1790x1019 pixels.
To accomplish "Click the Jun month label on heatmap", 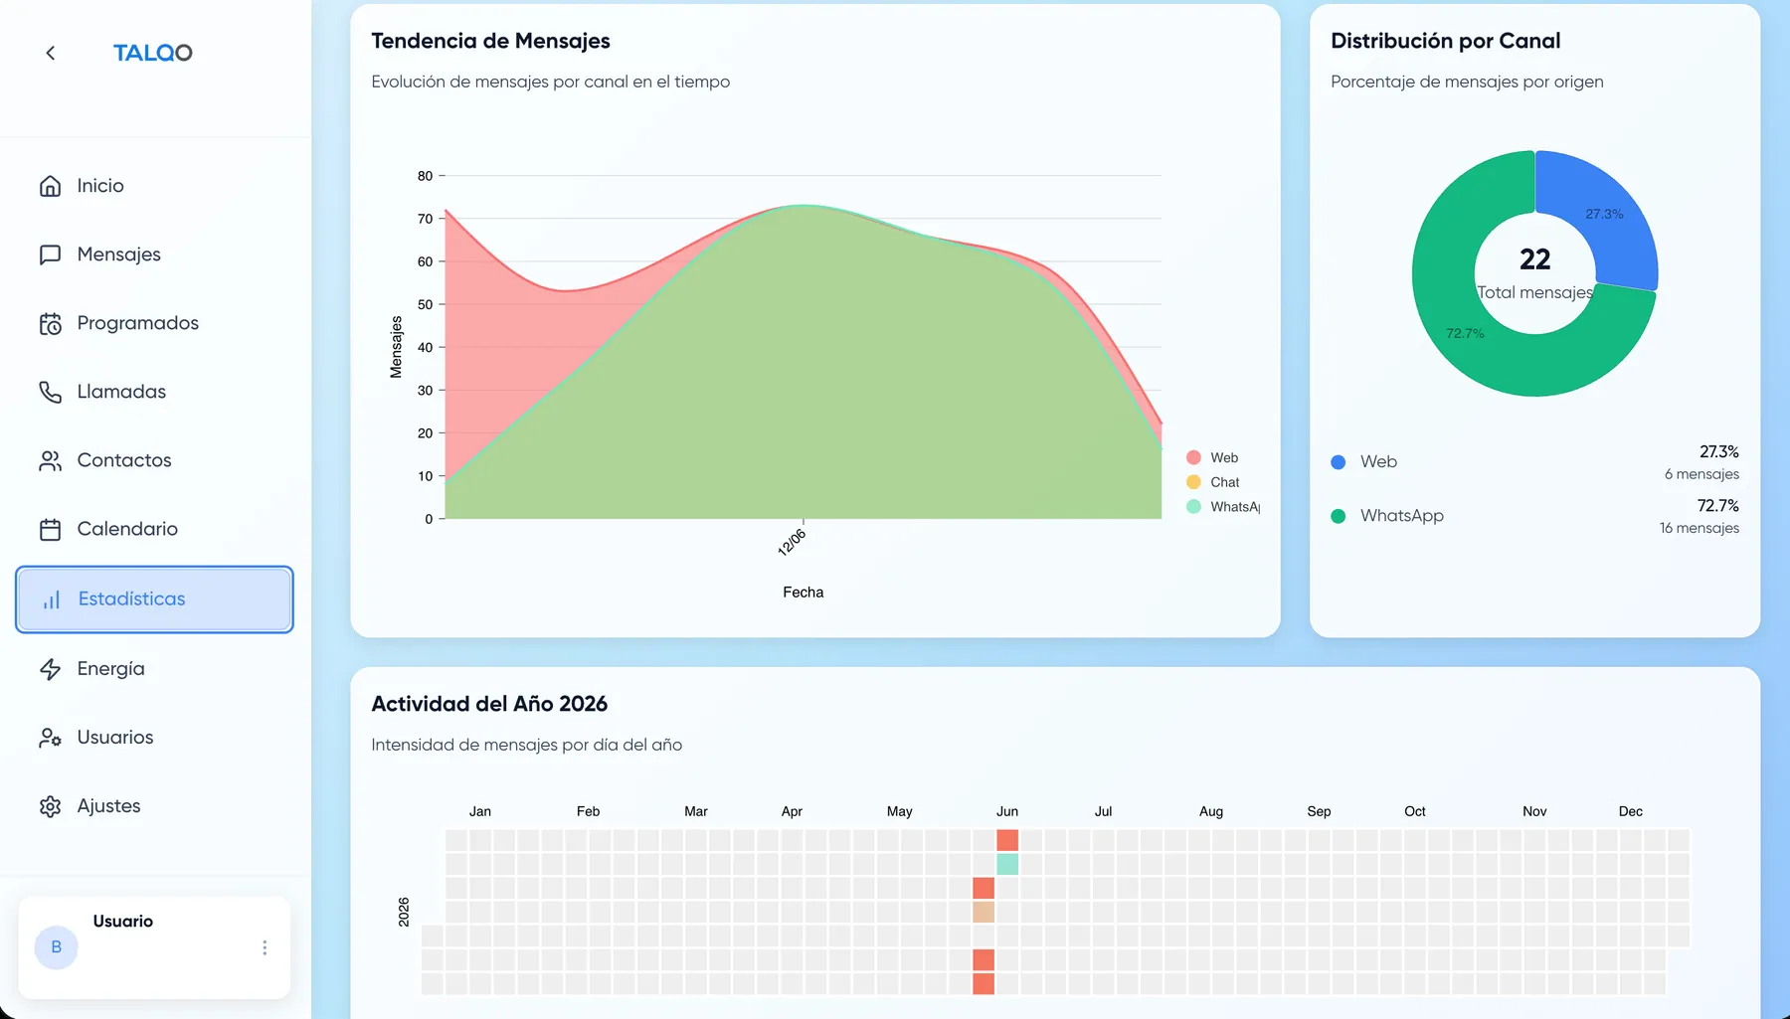I will [x=1007, y=811].
